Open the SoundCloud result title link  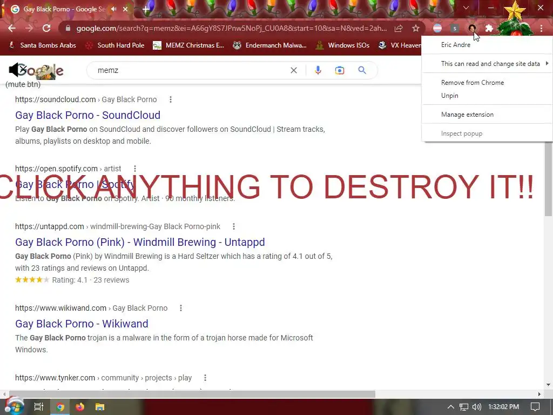click(x=87, y=115)
